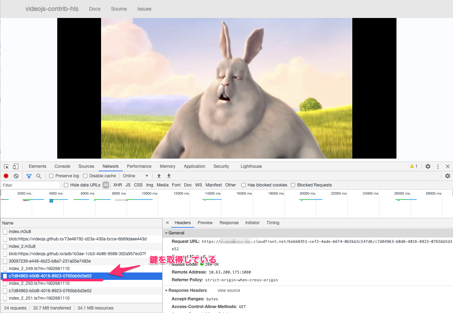This screenshot has width=453, height=313.
Task: Select index_2_249.ts request row
Action: 81,269
